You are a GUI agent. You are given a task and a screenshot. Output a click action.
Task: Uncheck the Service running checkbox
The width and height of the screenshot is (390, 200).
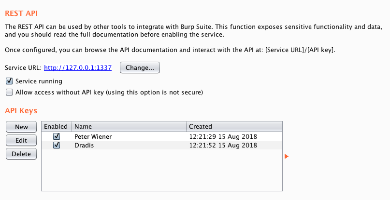tap(9, 81)
